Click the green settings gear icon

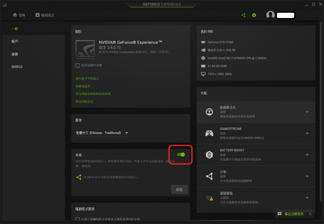pos(254,15)
